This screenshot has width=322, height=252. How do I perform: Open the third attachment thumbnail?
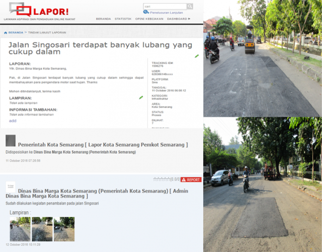pyautogui.click(x=64, y=229)
